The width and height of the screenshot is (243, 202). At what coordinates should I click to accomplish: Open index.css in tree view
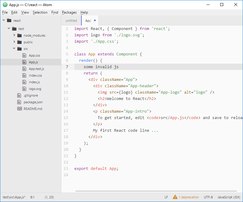(35, 75)
